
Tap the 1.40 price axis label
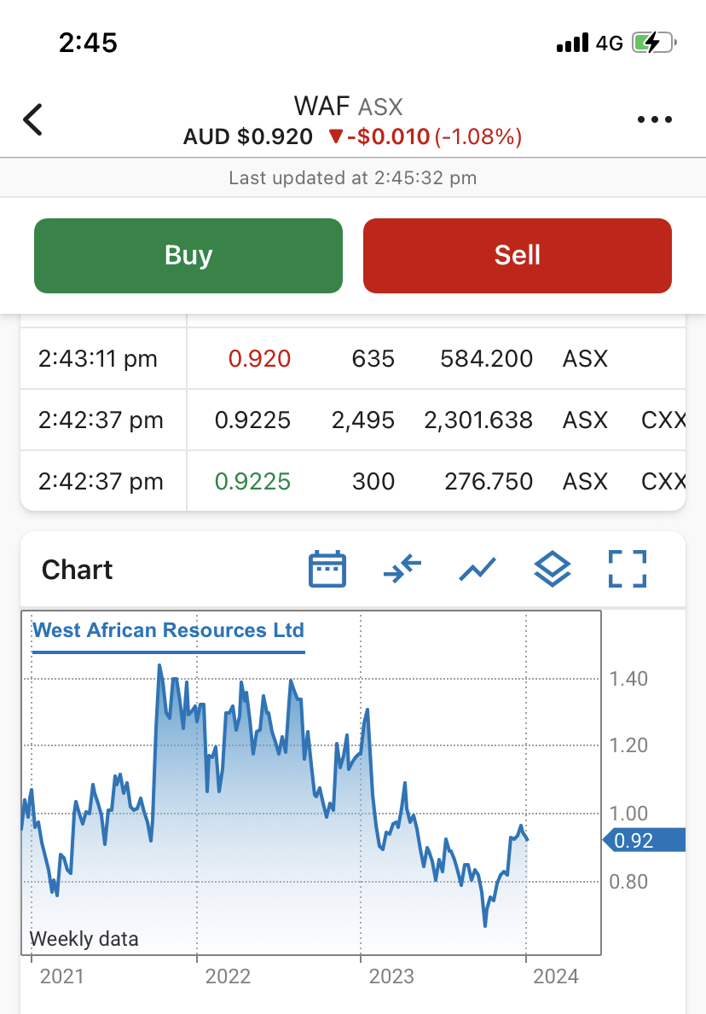pos(628,678)
